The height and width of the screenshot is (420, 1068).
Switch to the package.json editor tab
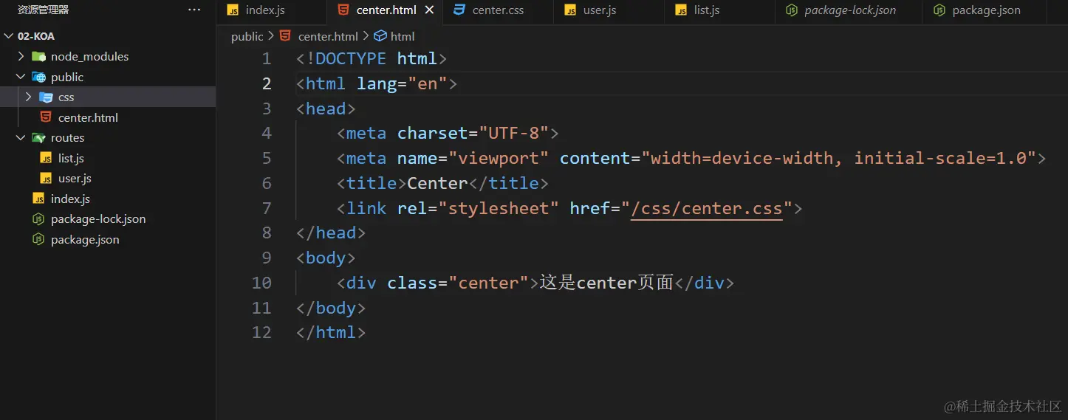tap(985, 10)
